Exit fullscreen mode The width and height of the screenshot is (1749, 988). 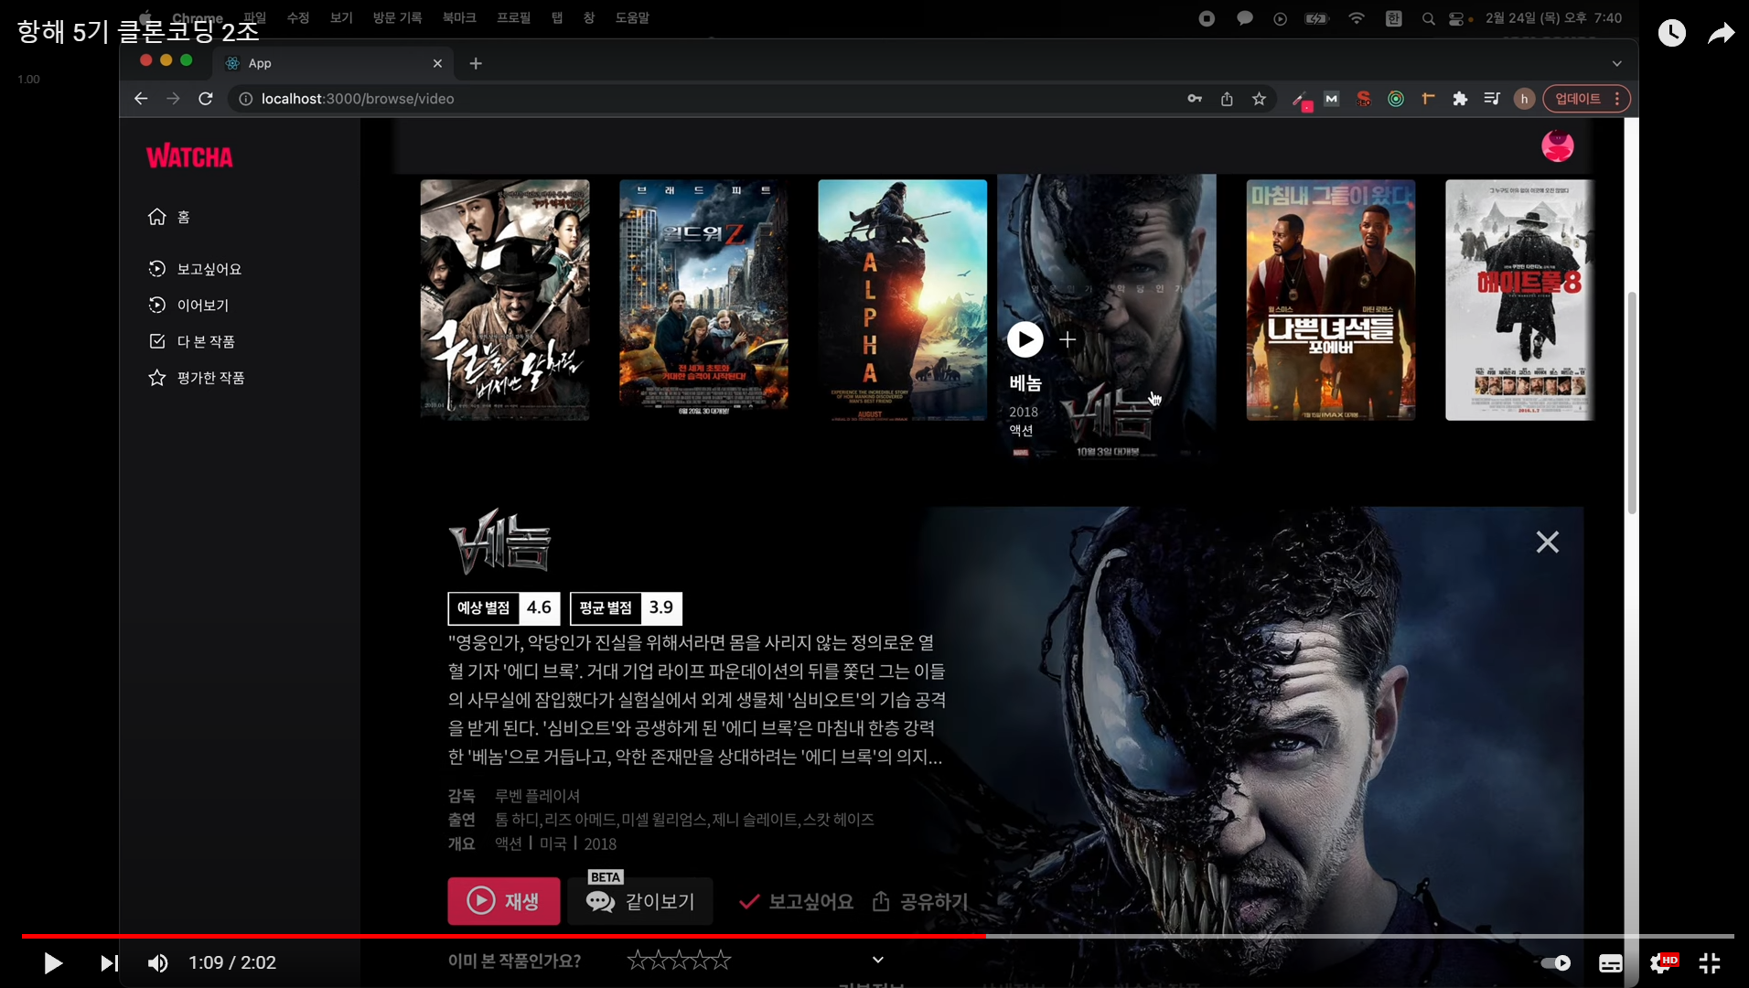(x=1710, y=962)
